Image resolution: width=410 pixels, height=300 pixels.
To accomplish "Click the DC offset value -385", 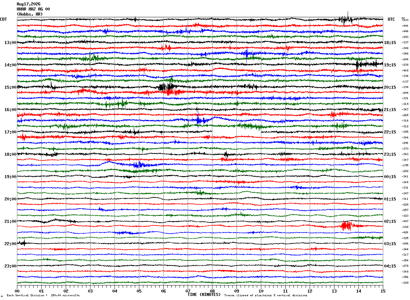I will 405,132.
